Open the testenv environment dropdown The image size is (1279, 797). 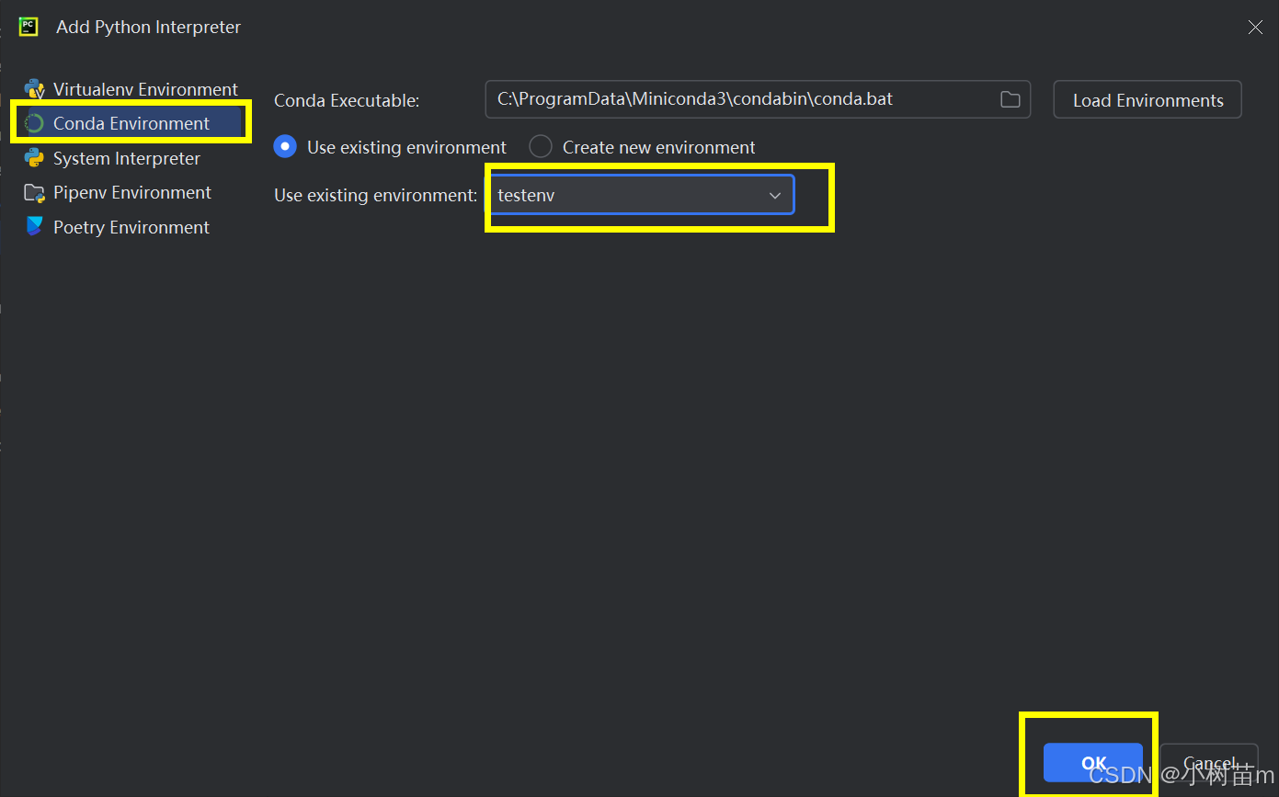click(640, 195)
